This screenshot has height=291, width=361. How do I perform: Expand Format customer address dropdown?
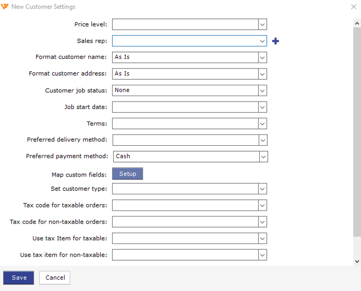[262, 74]
